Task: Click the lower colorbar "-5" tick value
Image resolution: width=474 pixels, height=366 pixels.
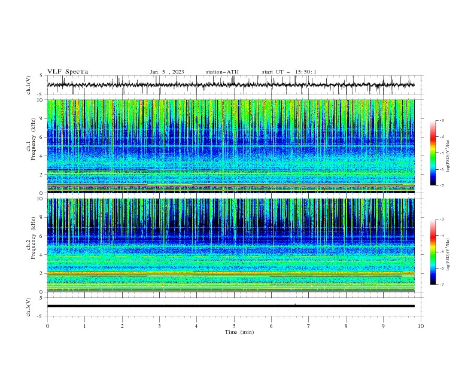Action: click(x=442, y=252)
